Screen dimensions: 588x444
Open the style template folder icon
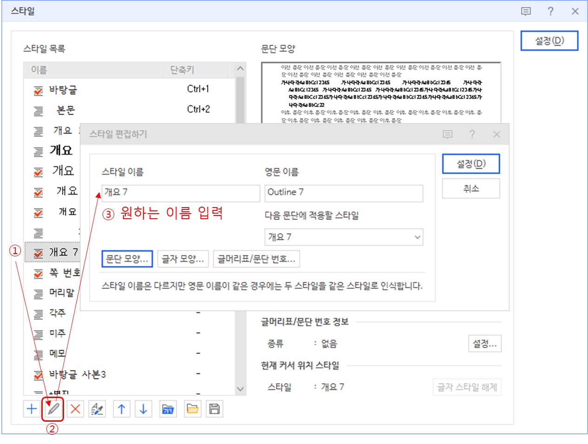(168, 409)
